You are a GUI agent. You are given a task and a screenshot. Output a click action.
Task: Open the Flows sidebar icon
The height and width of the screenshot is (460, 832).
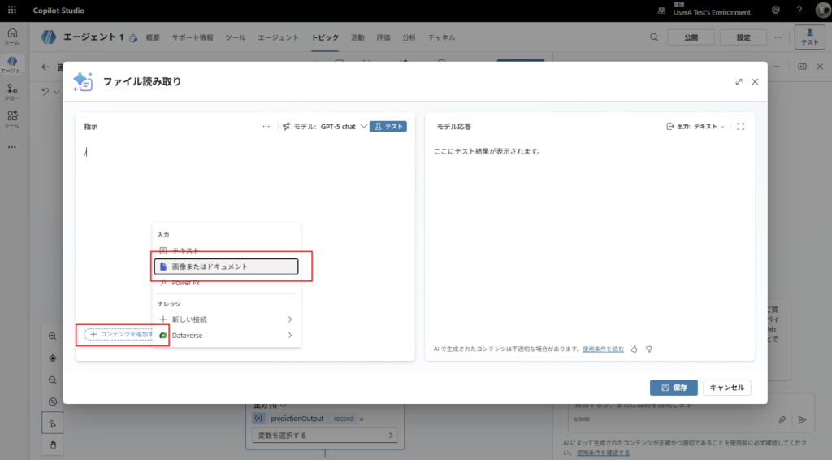12,92
